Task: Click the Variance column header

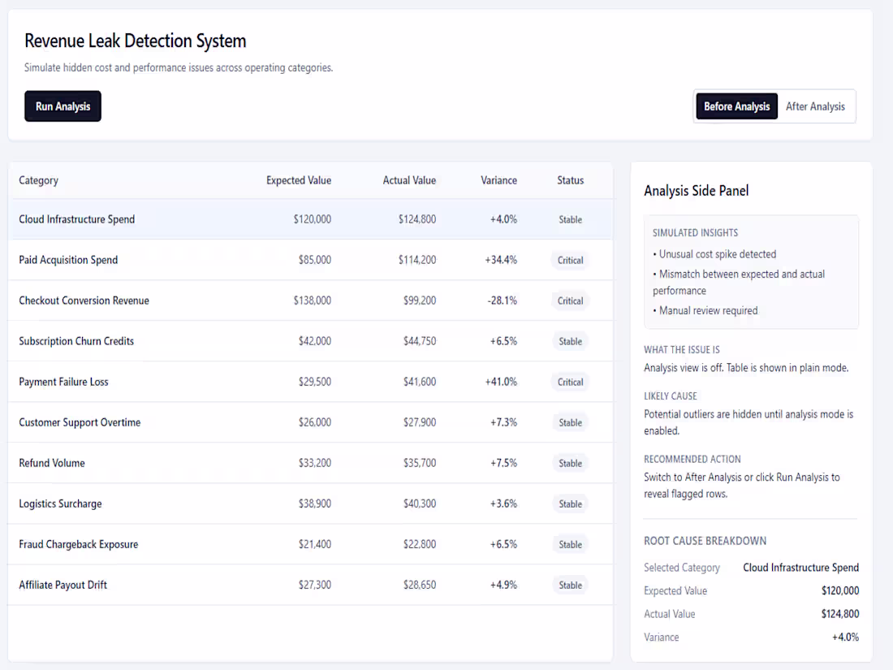Action: (x=498, y=180)
